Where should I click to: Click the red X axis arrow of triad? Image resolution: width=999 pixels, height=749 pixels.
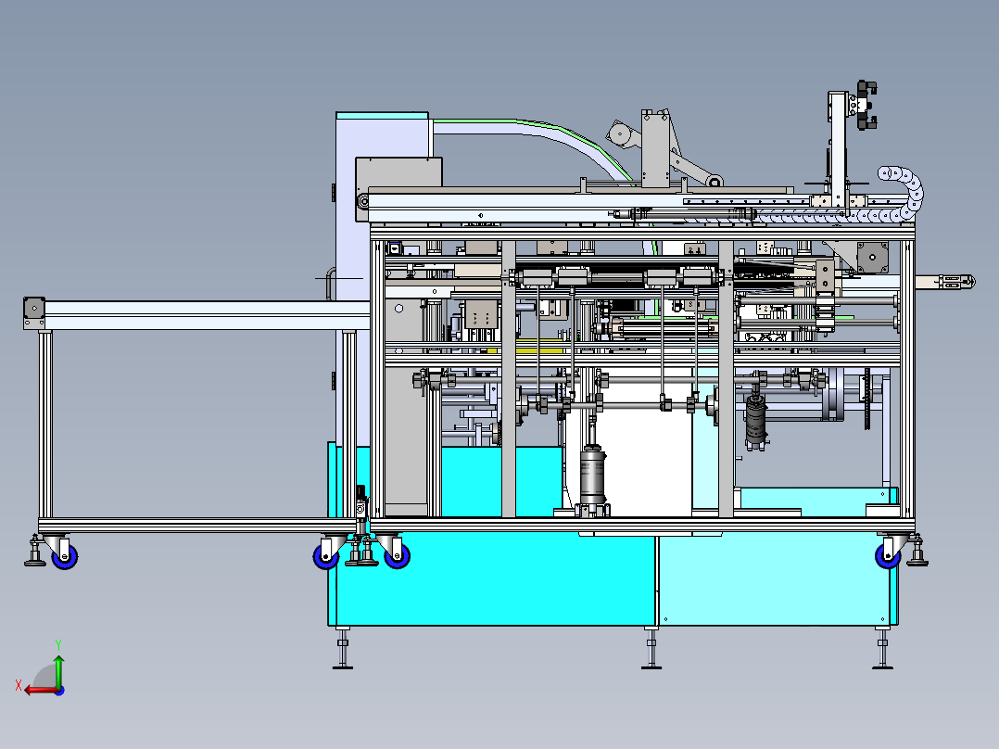click(40, 690)
